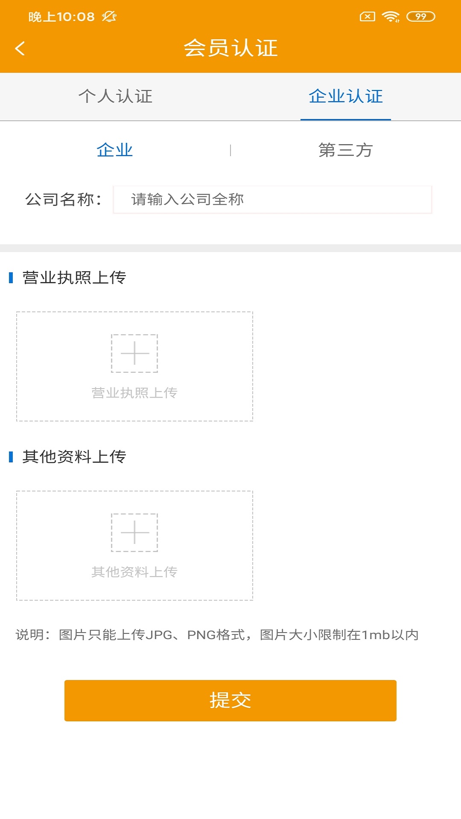Submit the form with 提交 button

point(230,700)
